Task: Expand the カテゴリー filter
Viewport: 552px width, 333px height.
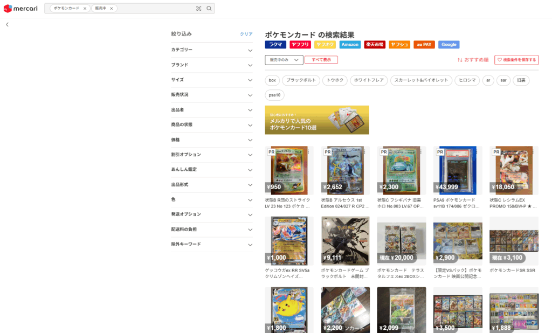Action: point(212,50)
